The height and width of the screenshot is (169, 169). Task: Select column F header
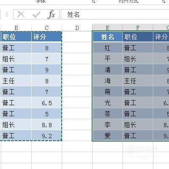tap(138, 28)
